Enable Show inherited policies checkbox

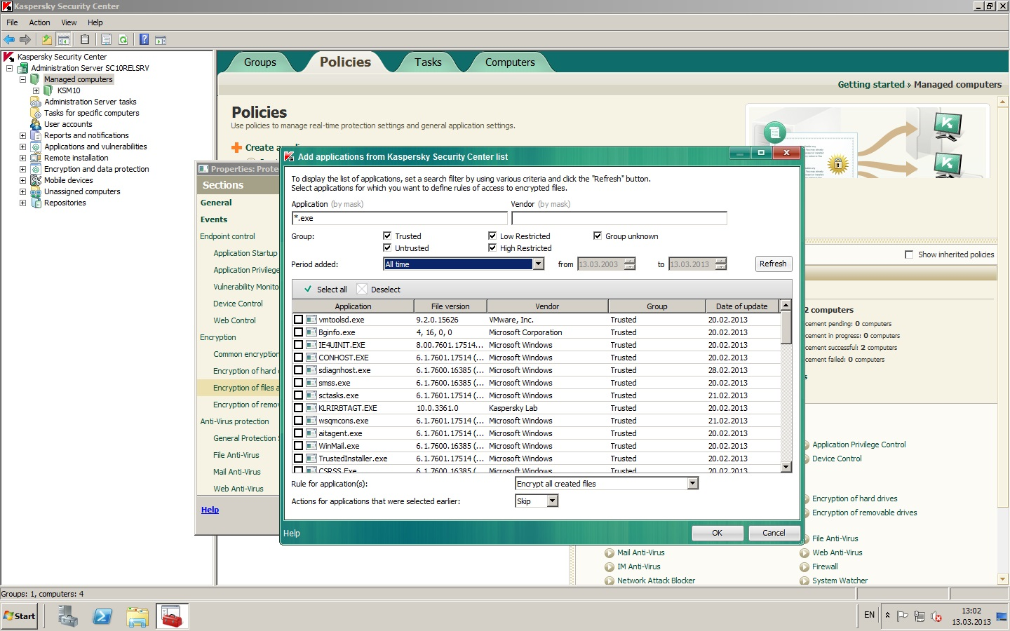pyautogui.click(x=909, y=255)
